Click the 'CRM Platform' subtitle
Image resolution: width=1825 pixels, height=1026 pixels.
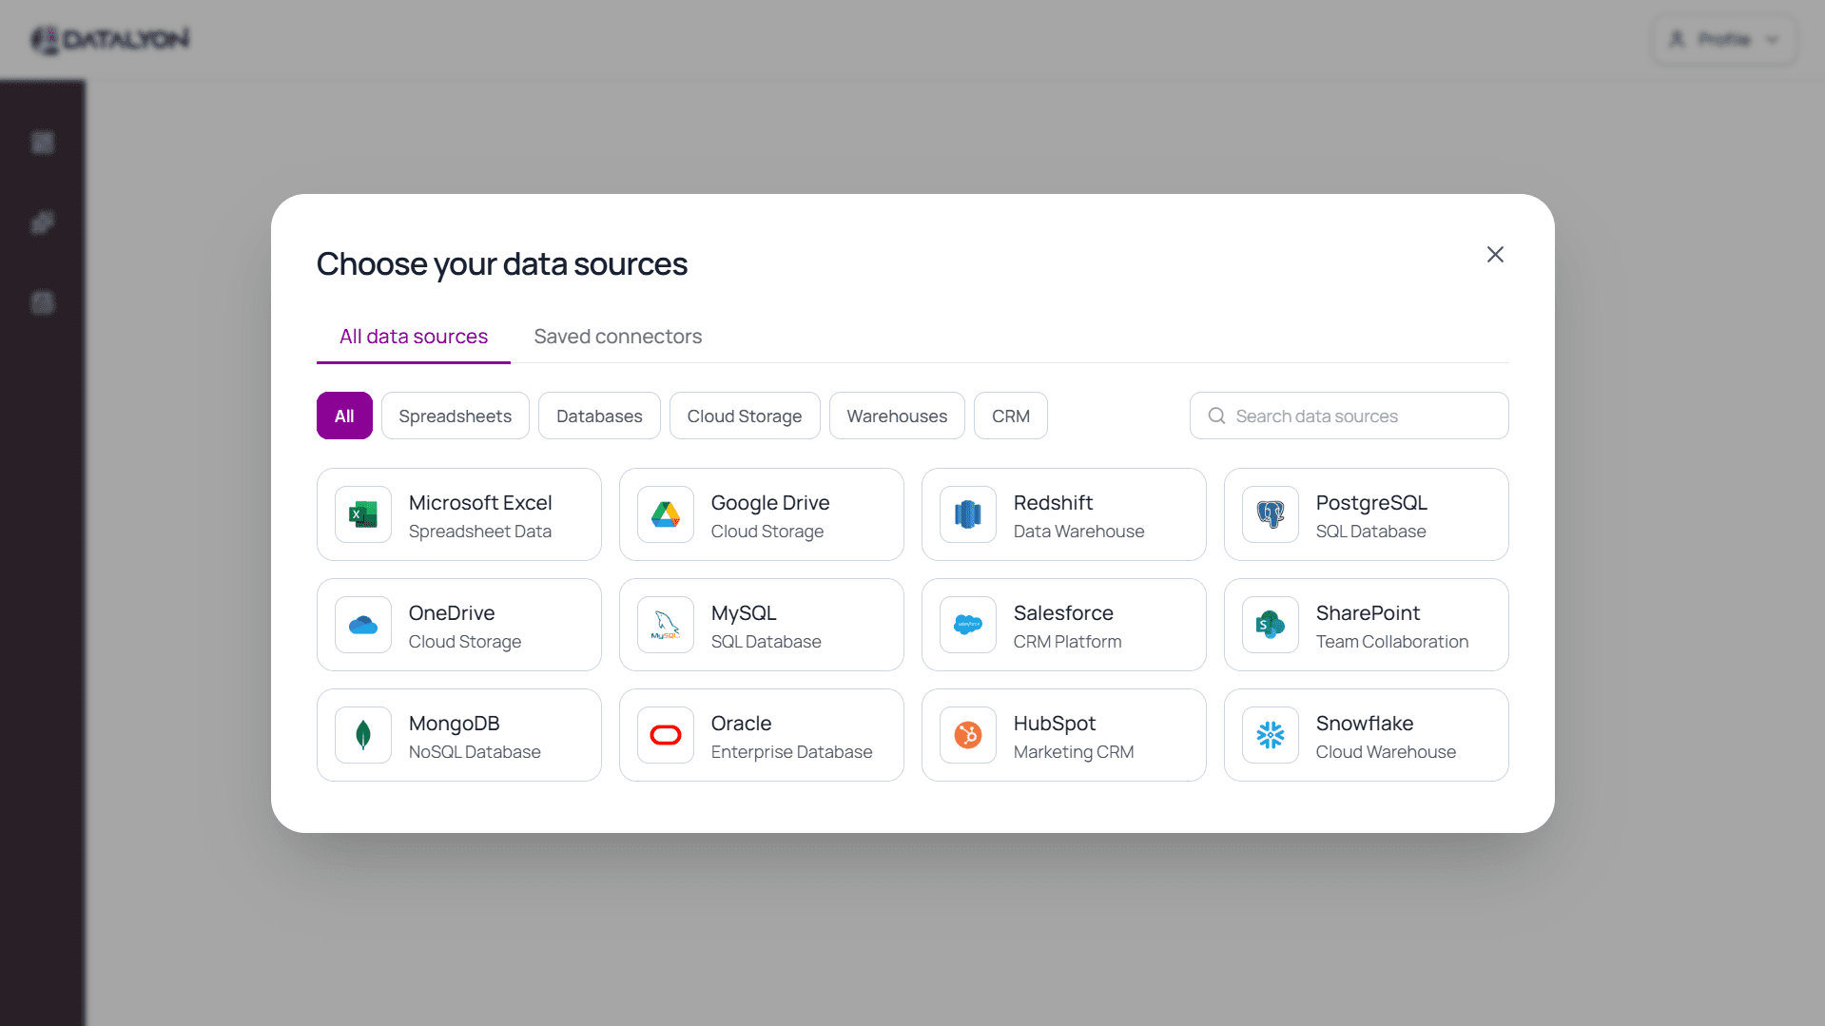(1067, 641)
